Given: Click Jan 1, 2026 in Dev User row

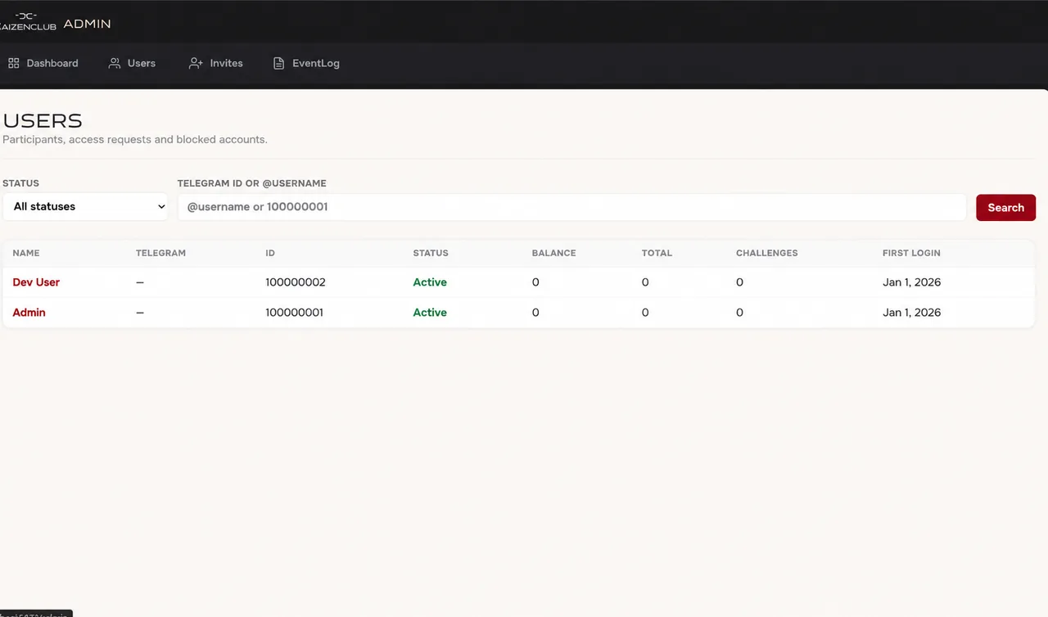Looking at the screenshot, I should click(911, 282).
